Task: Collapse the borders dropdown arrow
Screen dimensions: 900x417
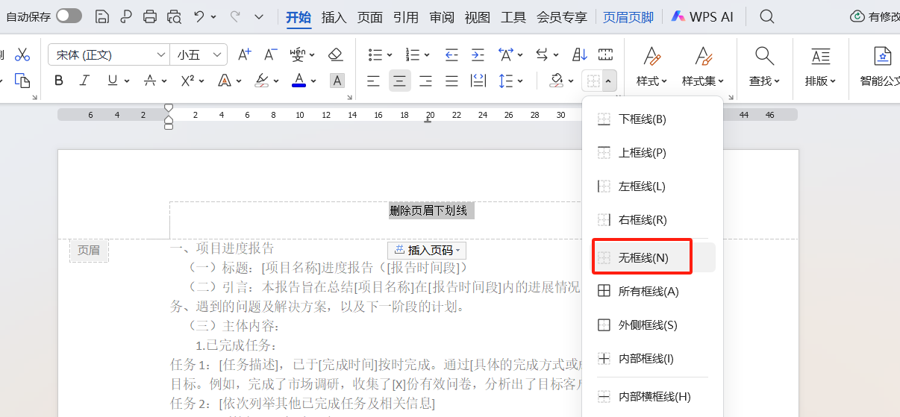Action: 609,81
